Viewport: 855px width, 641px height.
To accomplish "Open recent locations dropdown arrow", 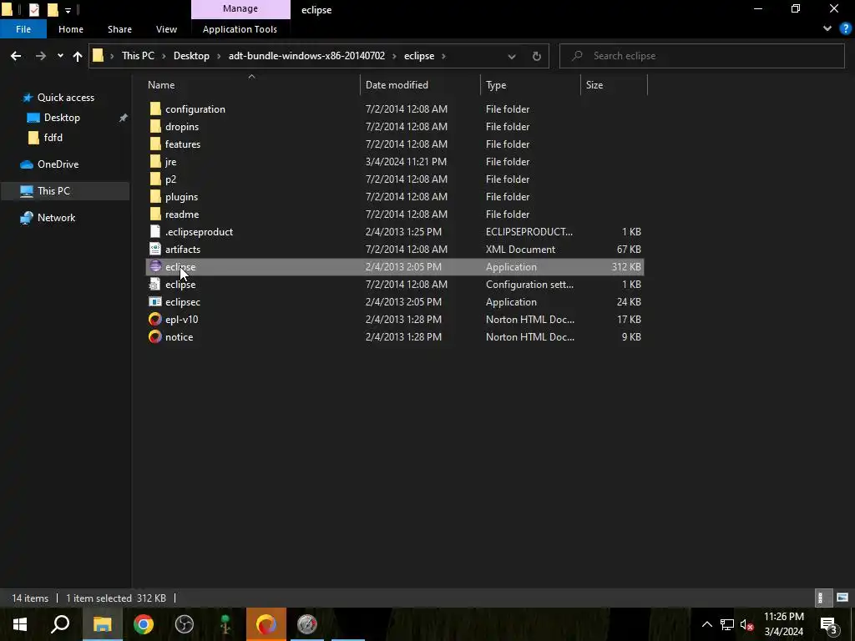I will (x=60, y=56).
